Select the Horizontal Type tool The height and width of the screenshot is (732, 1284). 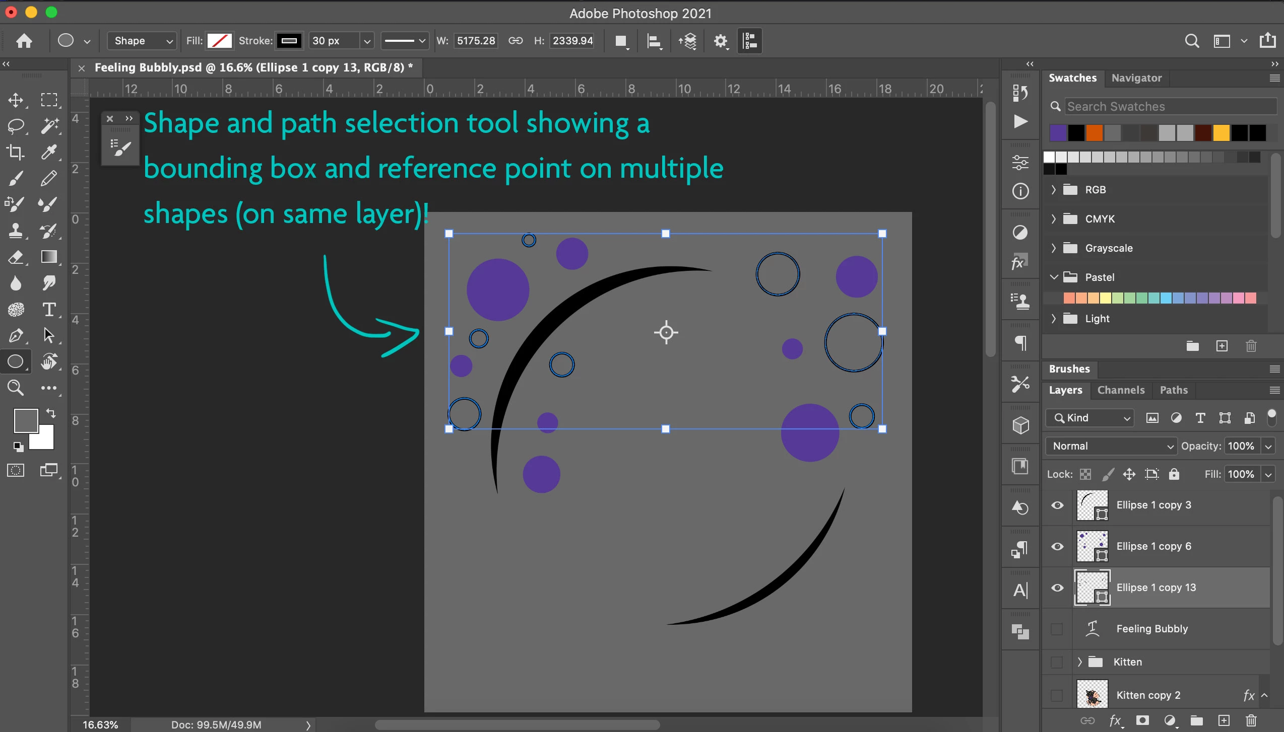click(x=49, y=310)
